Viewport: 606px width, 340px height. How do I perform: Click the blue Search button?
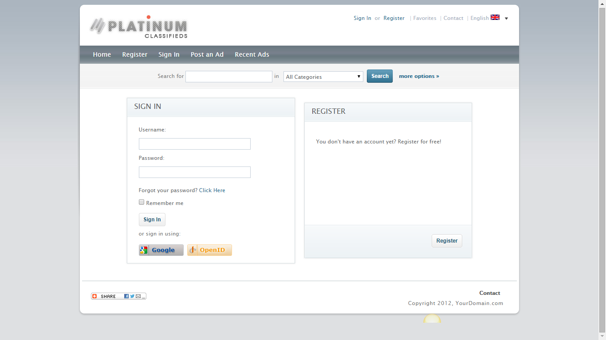point(380,76)
